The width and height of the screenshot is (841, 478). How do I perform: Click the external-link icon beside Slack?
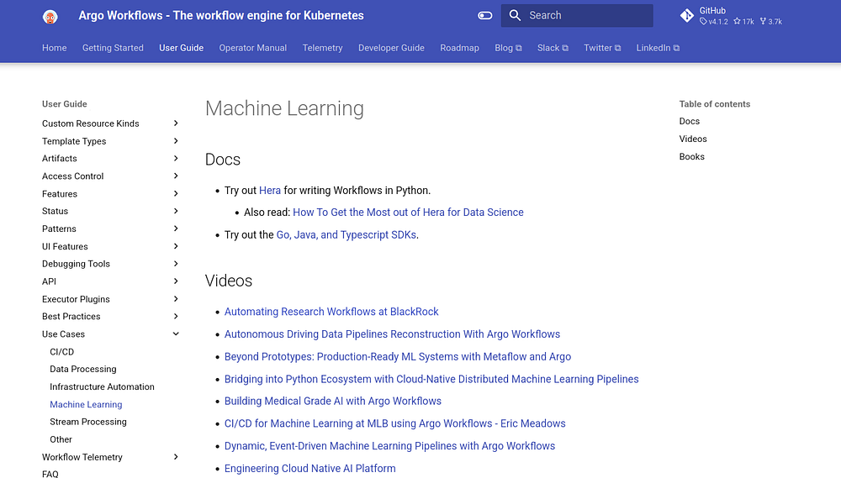click(x=565, y=48)
